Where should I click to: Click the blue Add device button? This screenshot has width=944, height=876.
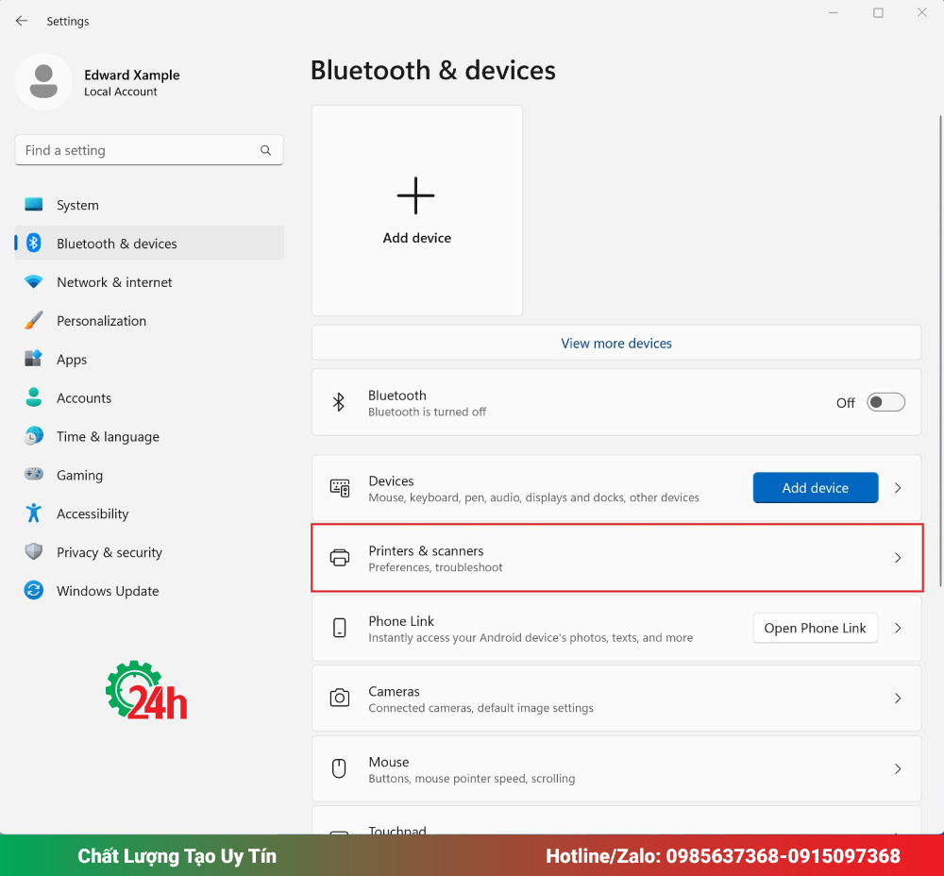(x=816, y=488)
